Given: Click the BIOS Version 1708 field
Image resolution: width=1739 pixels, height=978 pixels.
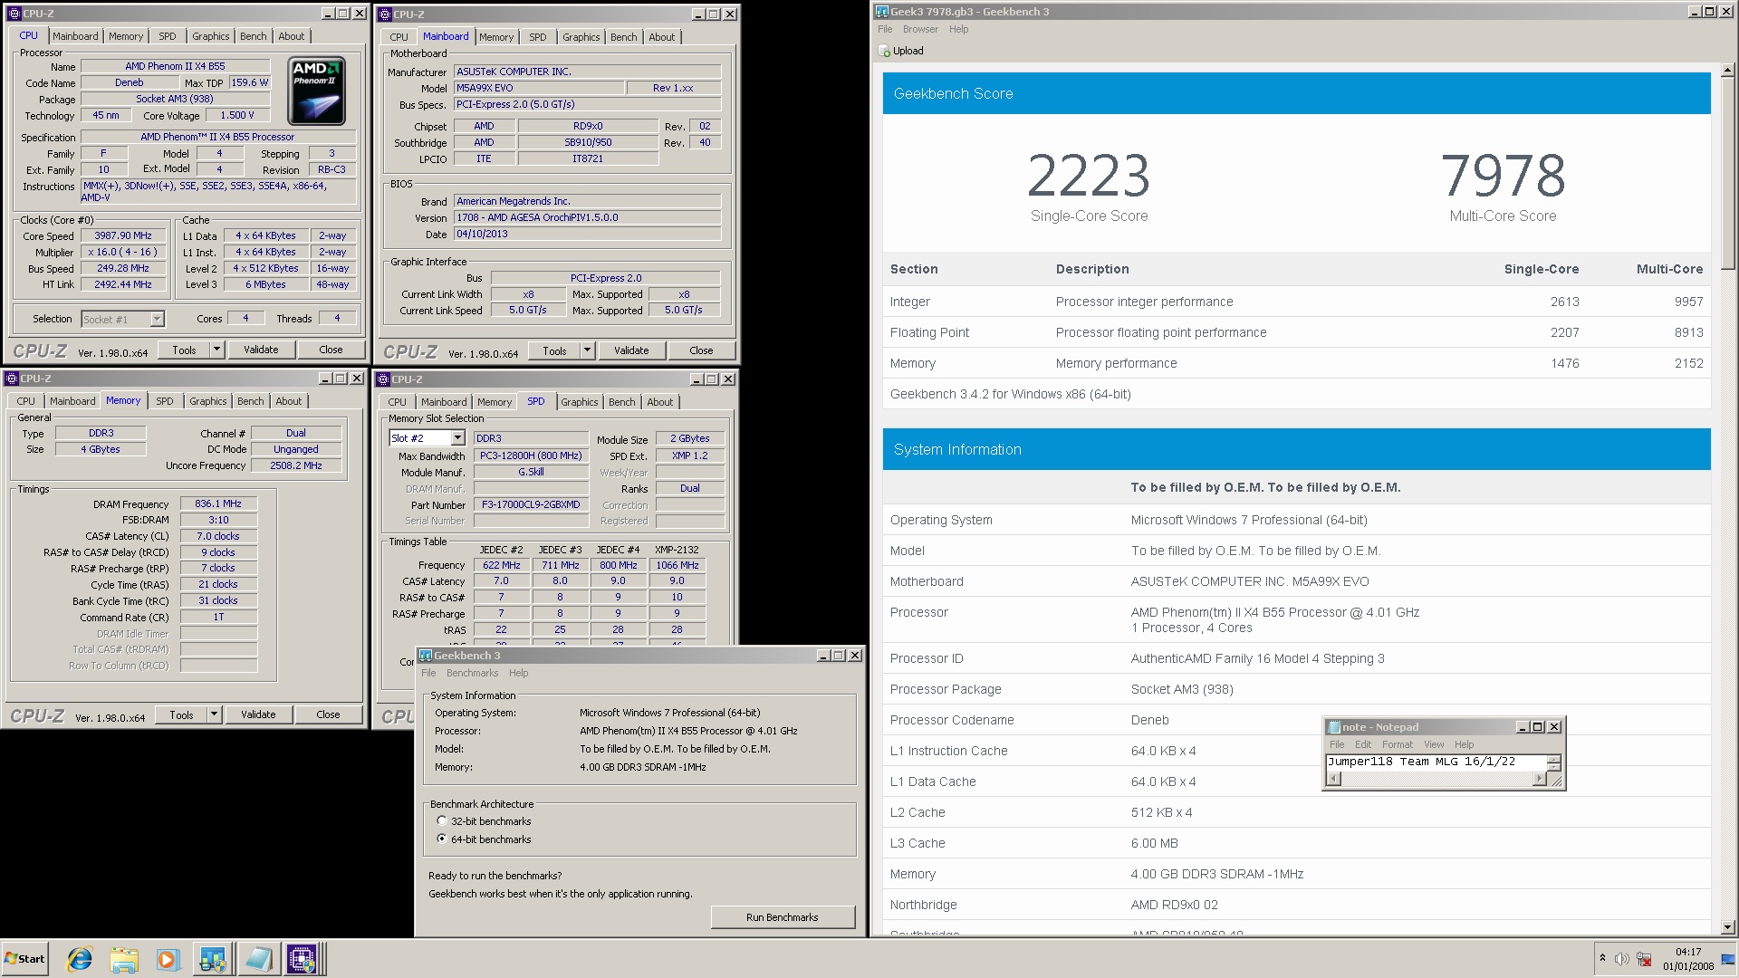Looking at the screenshot, I should pyautogui.click(x=587, y=217).
